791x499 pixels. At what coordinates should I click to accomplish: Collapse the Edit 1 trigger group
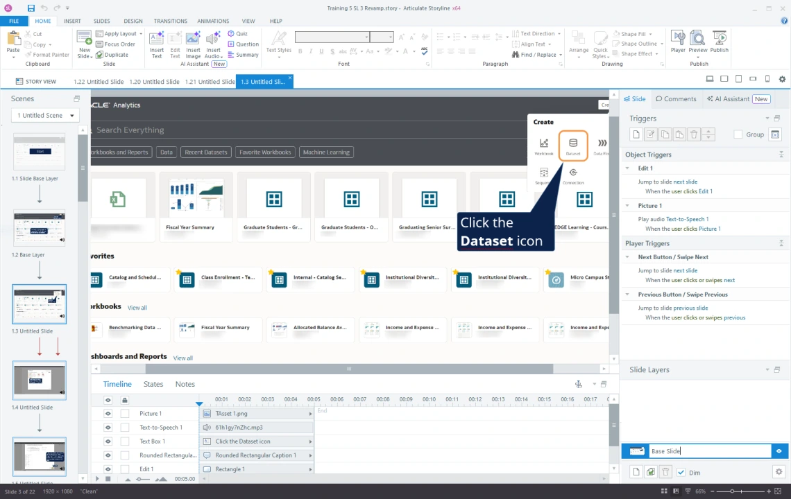point(627,168)
